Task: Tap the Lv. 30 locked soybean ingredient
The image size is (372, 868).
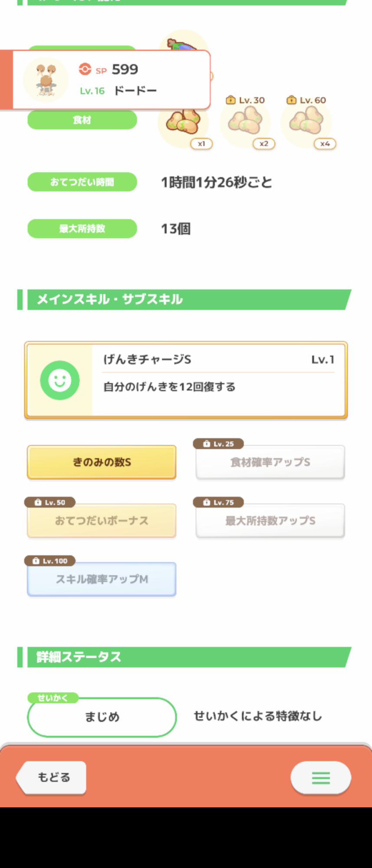Action: tap(245, 122)
